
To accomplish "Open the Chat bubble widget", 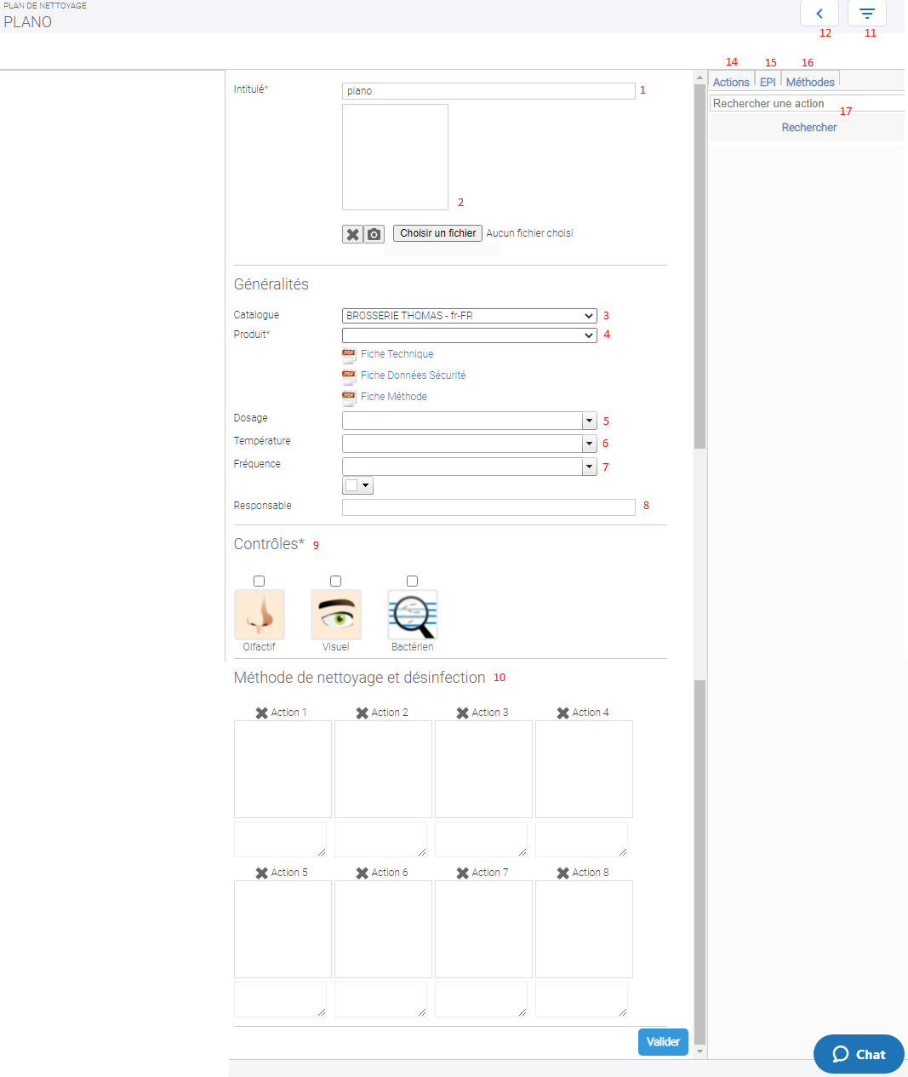I will (x=858, y=1054).
